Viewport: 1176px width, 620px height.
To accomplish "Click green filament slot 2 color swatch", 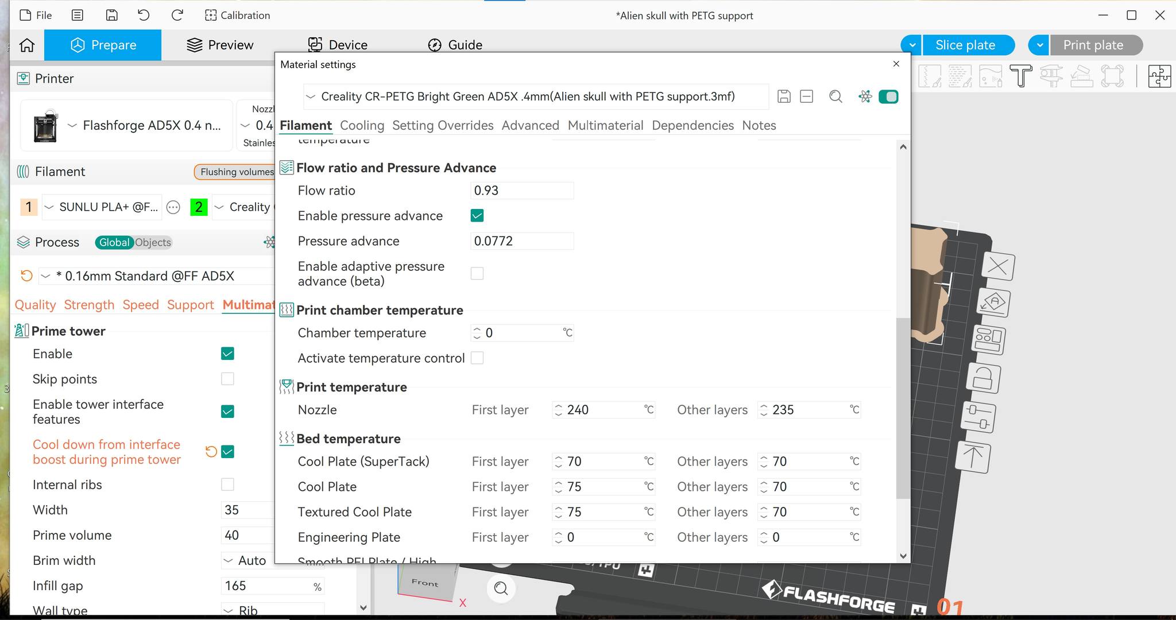I will click(199, 207).
